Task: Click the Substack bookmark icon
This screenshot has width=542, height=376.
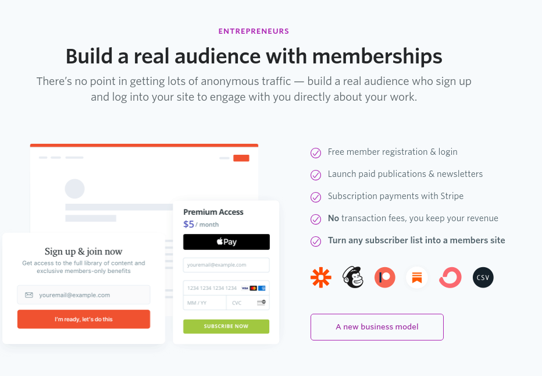Action: (x=417, y=278)
